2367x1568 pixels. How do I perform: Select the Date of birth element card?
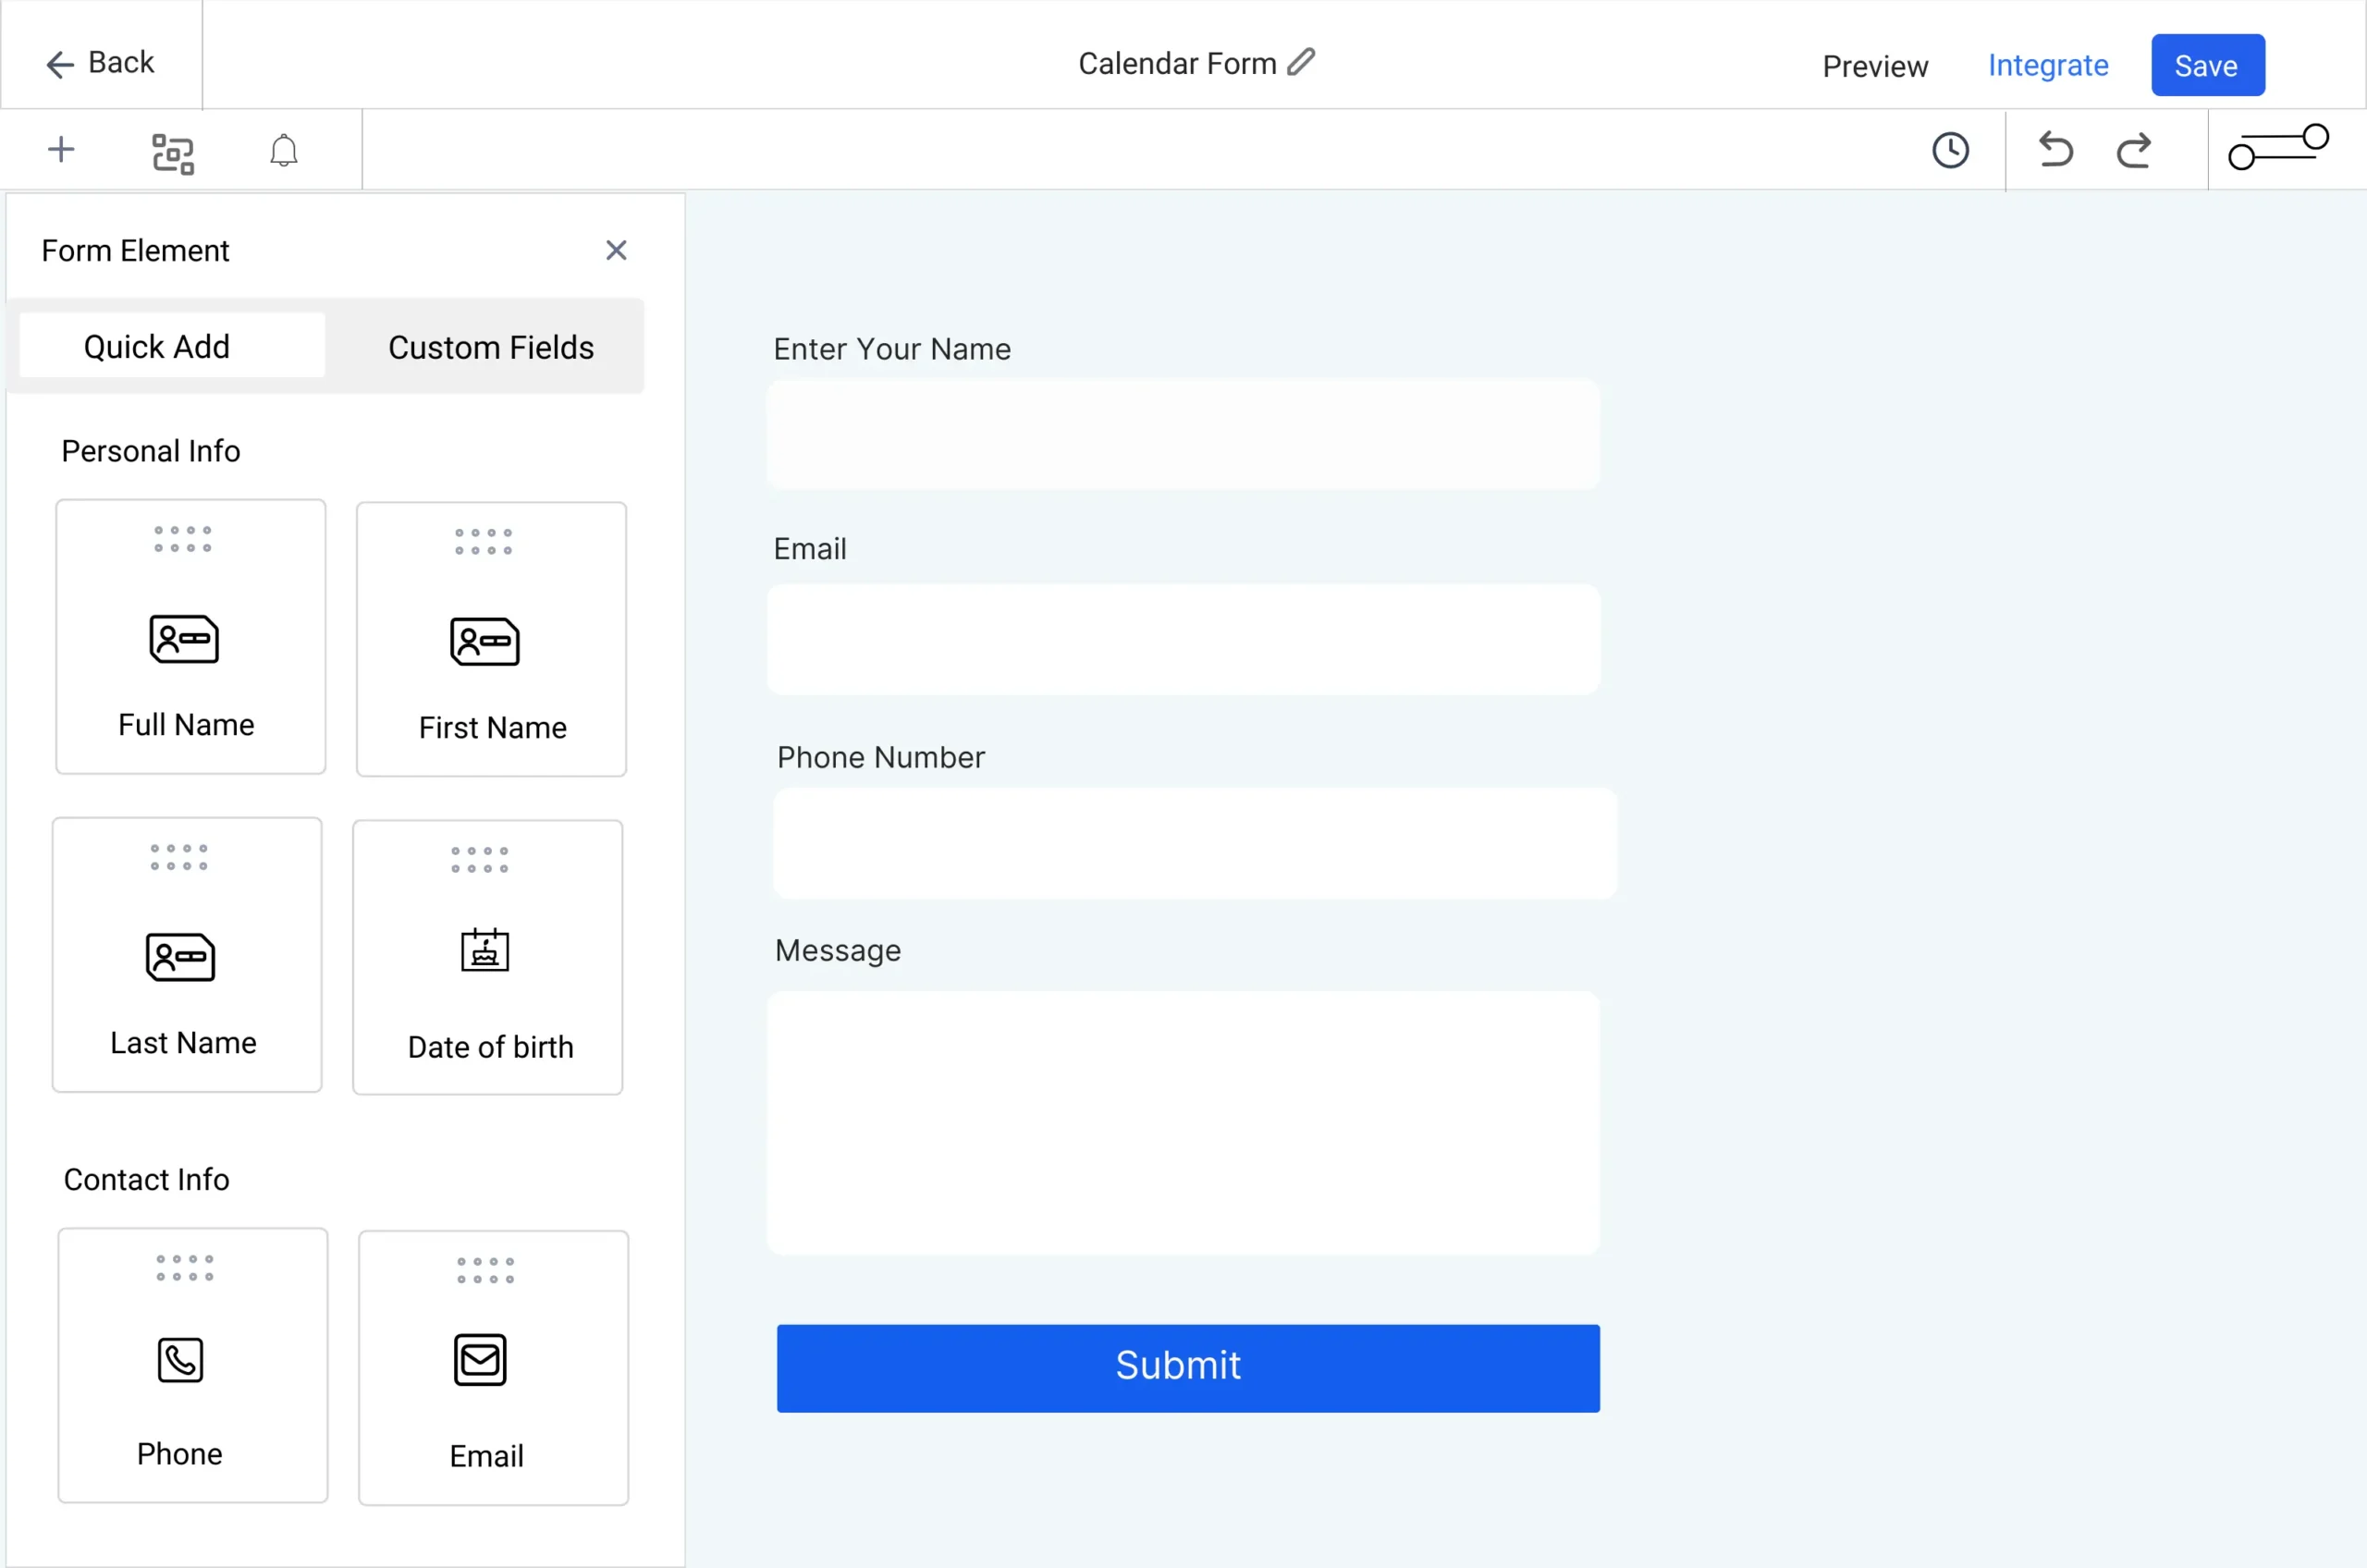point(488,957)
